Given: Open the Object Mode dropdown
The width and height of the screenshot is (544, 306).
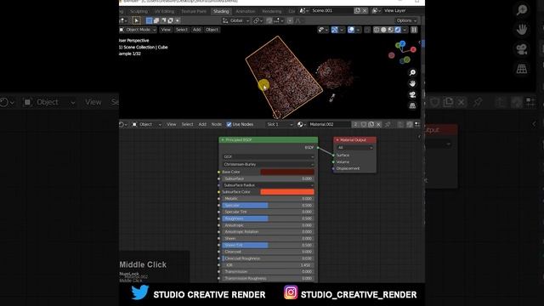Looking at the screenshot, I should [x=138, y=30].
